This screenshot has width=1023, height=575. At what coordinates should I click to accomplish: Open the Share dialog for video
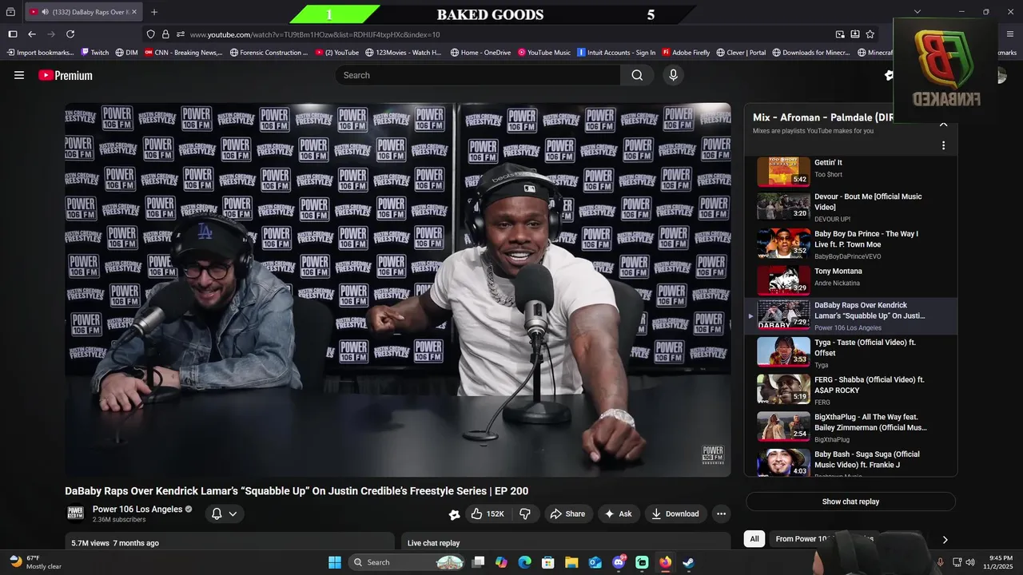click(x=568, y=514)
